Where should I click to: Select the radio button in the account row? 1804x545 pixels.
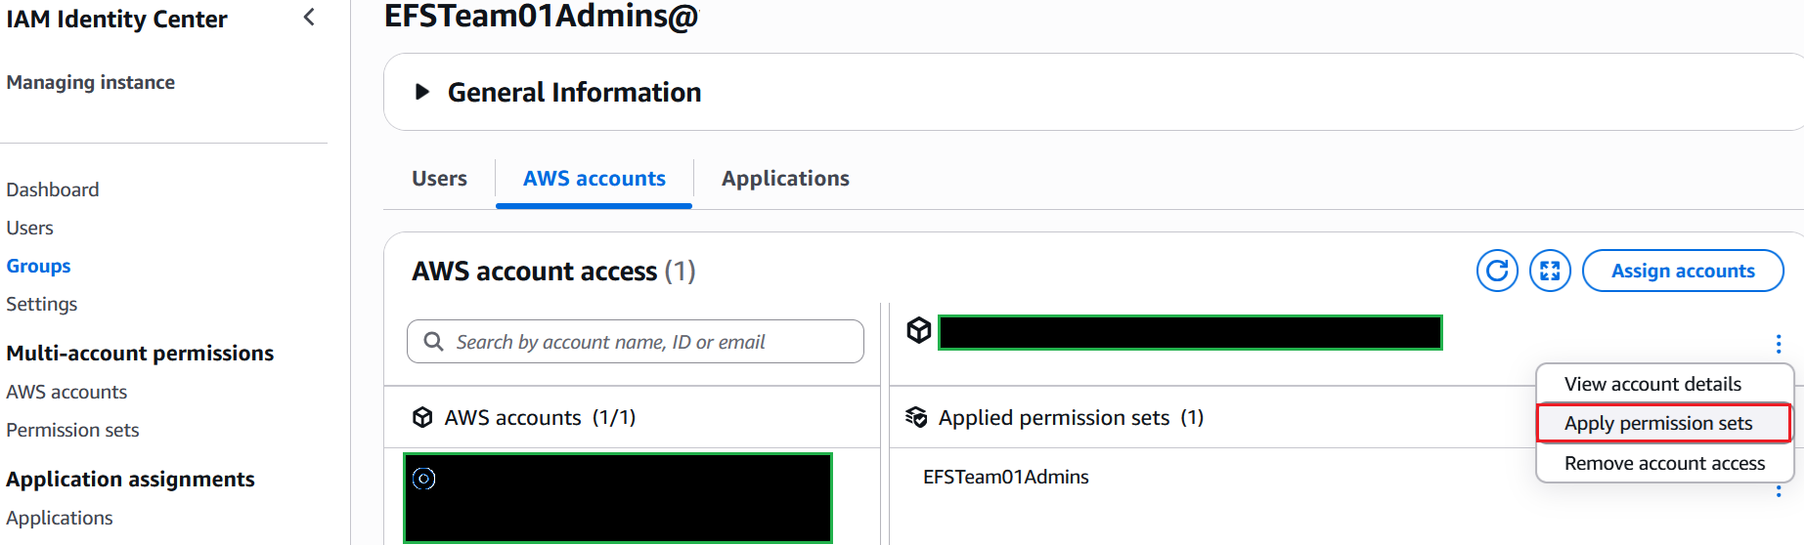[x=423, y=479]
